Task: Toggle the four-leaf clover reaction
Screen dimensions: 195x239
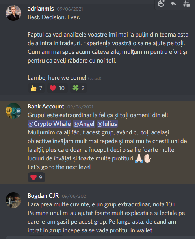Action: [78, 88]
